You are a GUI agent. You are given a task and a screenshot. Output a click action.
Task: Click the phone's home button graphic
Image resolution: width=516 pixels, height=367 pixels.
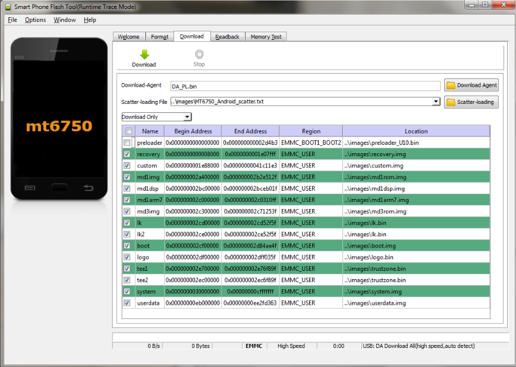(59, 189)
